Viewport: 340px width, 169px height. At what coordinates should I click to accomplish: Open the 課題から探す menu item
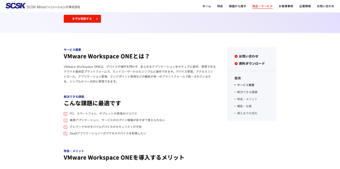click(238, 6)
